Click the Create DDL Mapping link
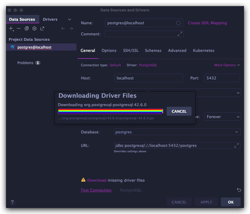250x214 pixels. tap(207, 23)
